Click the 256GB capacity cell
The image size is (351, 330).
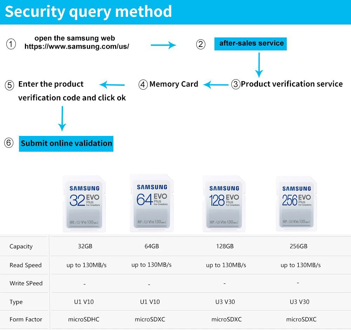click(x=298, y=246)
